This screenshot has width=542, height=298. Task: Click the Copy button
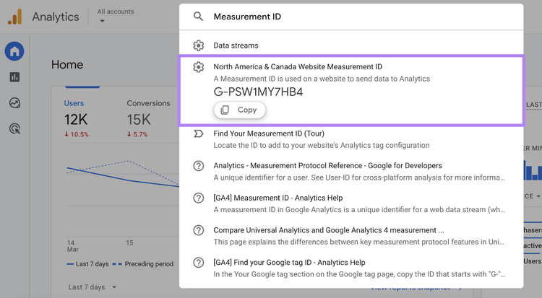pos(239,110)
